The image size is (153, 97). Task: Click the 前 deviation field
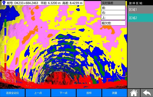tap(113, 8)
